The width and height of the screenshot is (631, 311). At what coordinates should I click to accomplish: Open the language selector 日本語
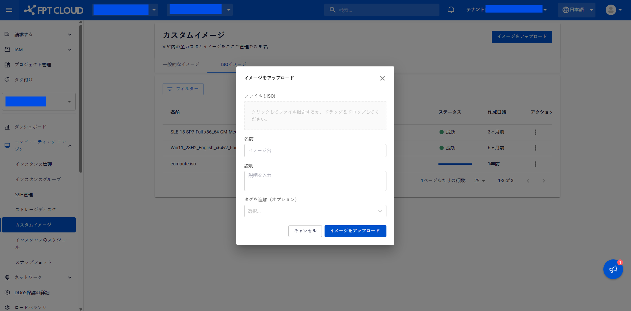(577, 10)
